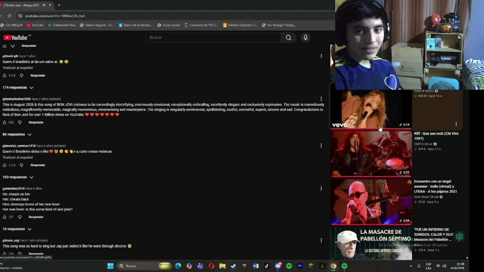Launch Microsoft Edge from the taskbar
This screenshot has height=272, width=484.
coord(178,266)
